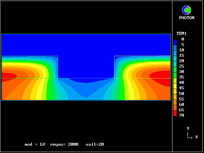204x153 pixels.
Task: Click the 'unit=20' caption text
Action: tap(95, 144)
